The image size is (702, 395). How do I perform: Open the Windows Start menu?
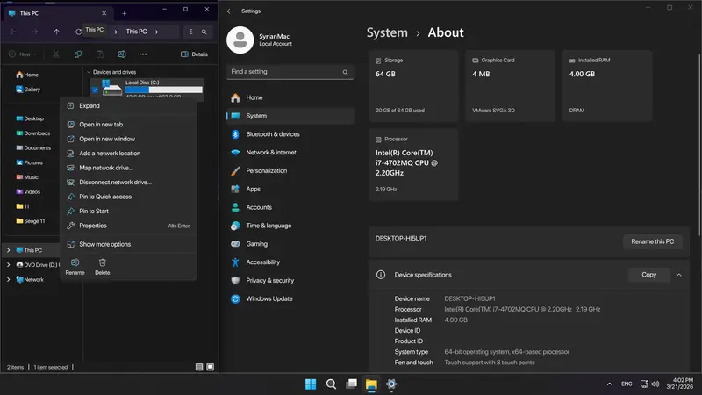(311, 384)
